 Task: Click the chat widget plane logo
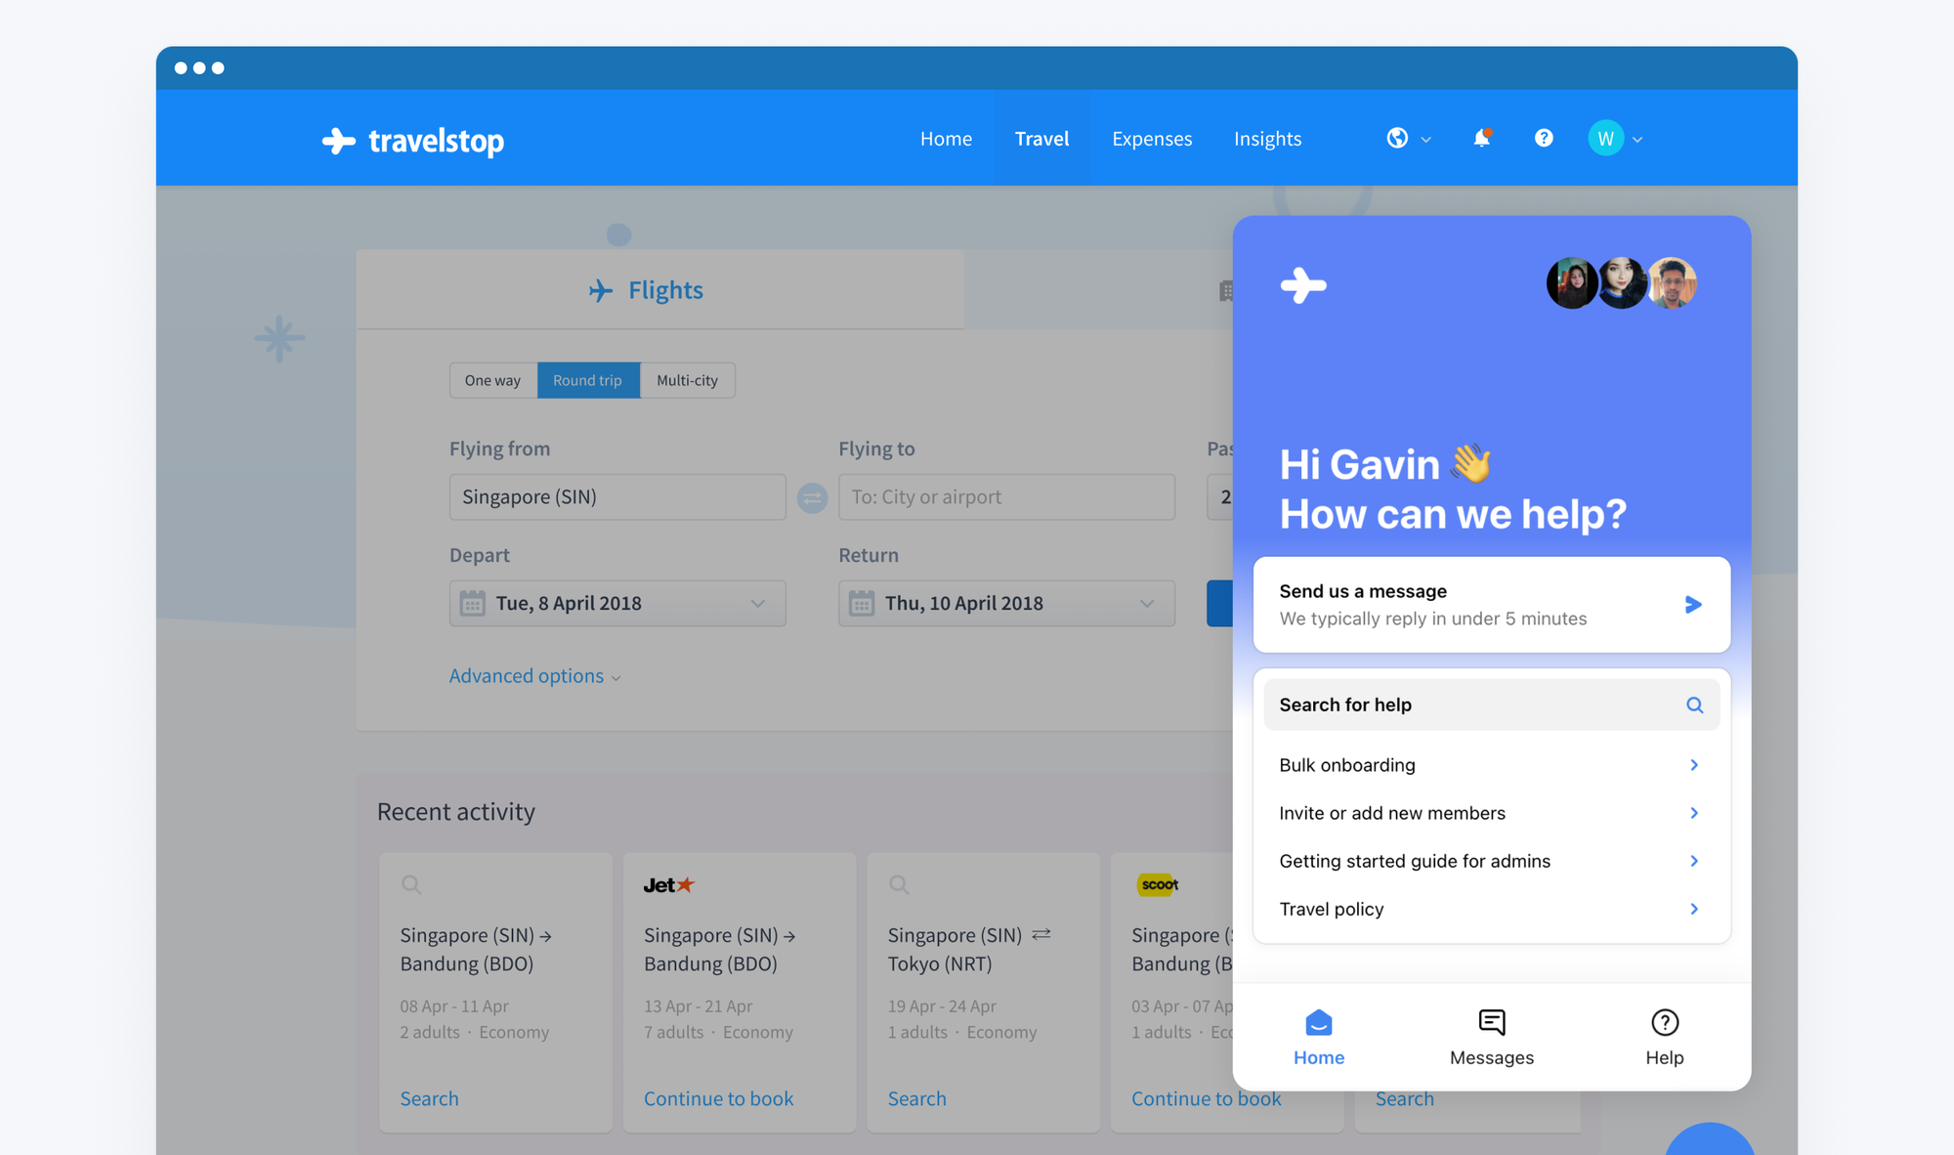(x=1303, y=285)
